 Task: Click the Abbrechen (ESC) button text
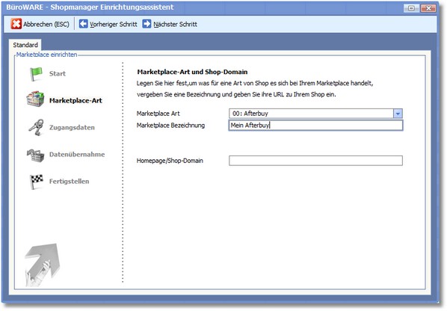46,24
